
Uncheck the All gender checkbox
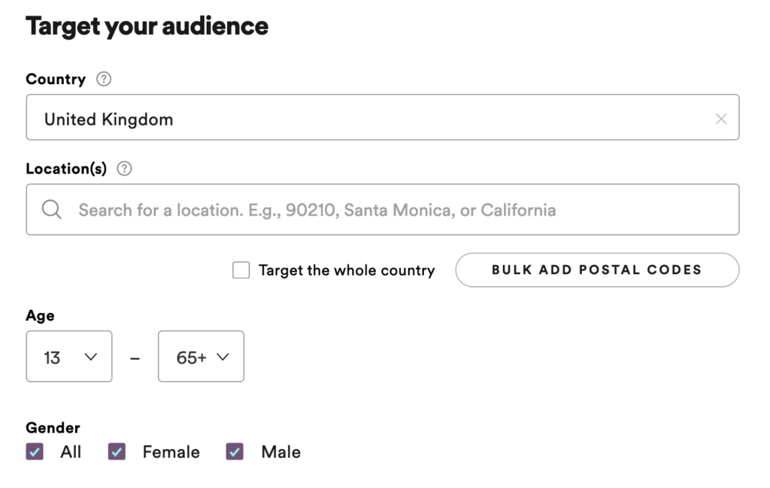pos(35,452)
